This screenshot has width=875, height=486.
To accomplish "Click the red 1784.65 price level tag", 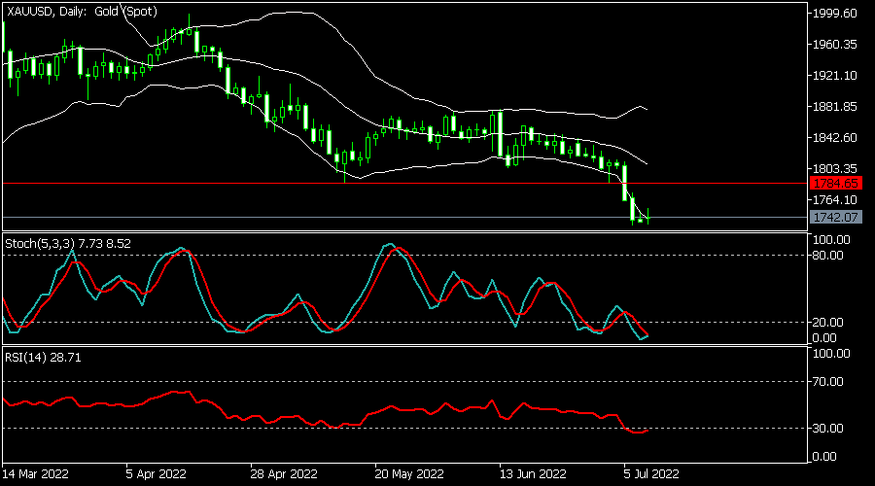I will (835, 183).
